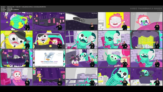
Task: Click the taxi car interior thumbnail
Action: point(49,40)
